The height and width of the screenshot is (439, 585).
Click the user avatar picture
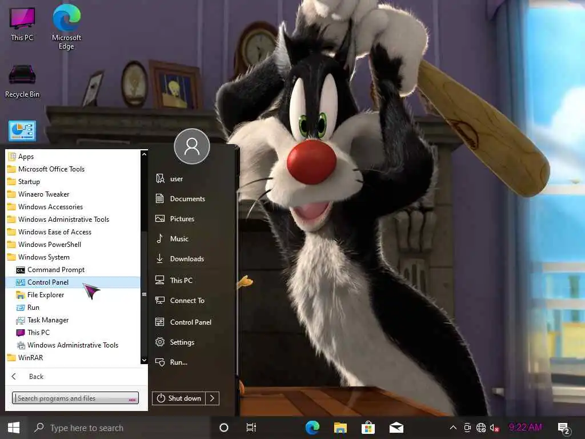pos(192,146)
